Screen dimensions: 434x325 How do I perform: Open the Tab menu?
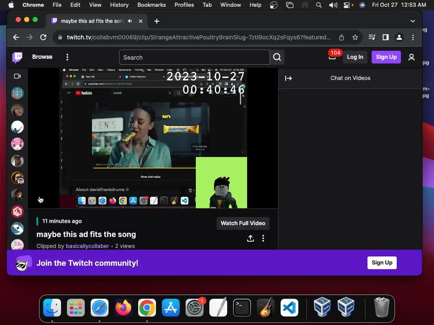[207, 5]
